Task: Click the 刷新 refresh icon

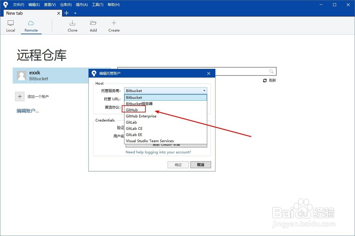Action: coord(265,80)
